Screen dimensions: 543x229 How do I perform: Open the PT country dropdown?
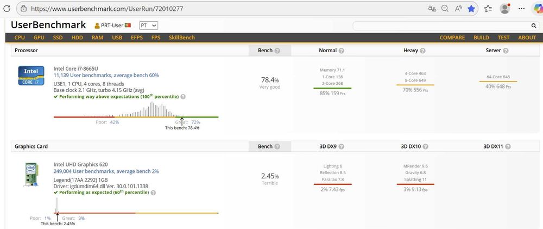pyautogui.click(x=149, y=26)
